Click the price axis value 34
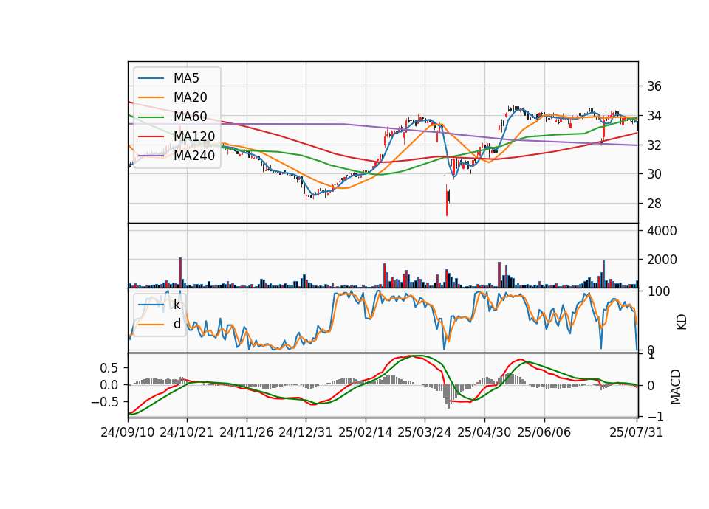 click(x=654, y=116)
